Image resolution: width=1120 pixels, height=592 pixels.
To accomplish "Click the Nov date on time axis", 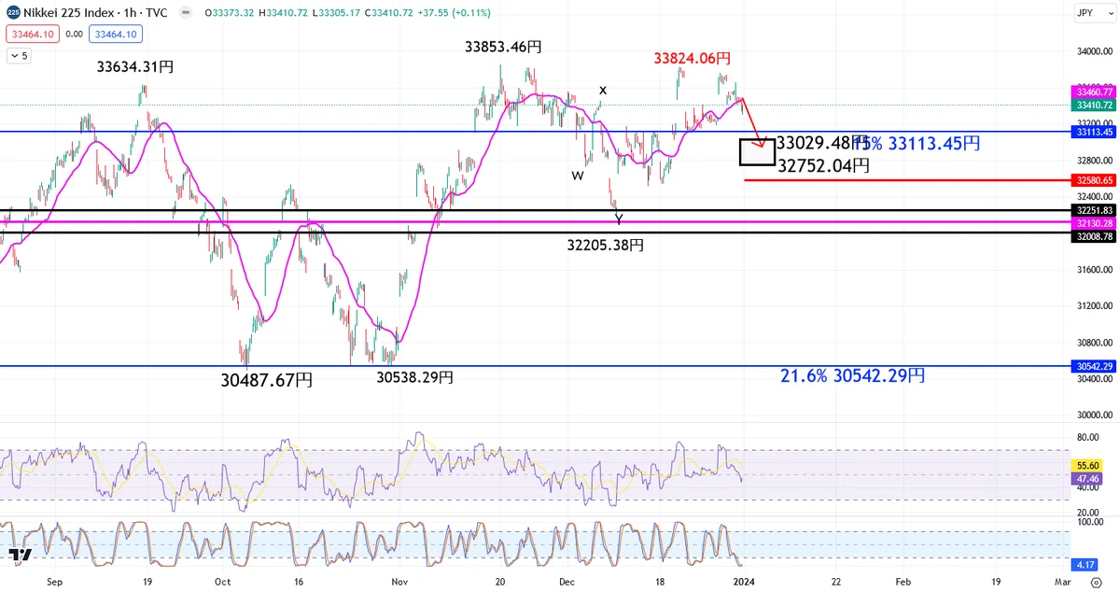I will click(x=399, y=580).
